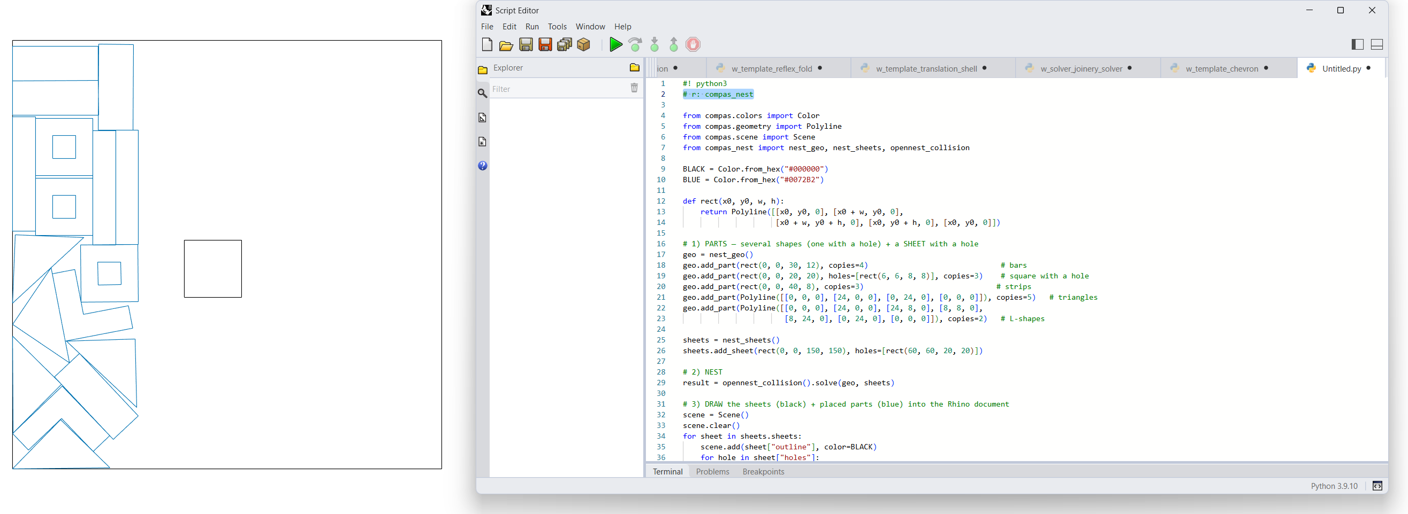Stop script execution with the red hand icon
The image size is (1408, 514).
click(693, 44)
